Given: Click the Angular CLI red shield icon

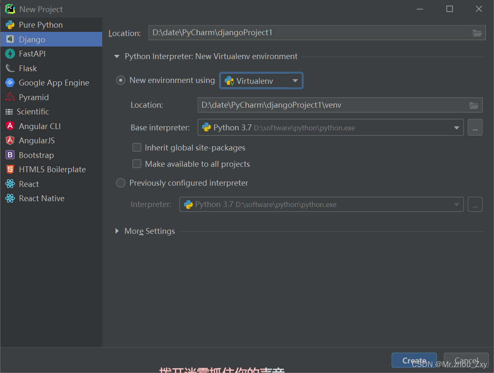Looking at the screenshot, I should pyautogui.click(x=10, y=126).
